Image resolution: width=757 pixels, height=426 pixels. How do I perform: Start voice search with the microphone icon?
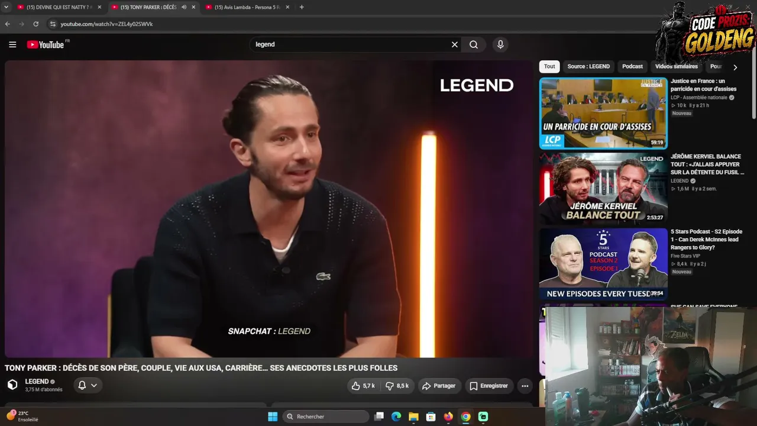pyautogui.click(x=500, y=44)
